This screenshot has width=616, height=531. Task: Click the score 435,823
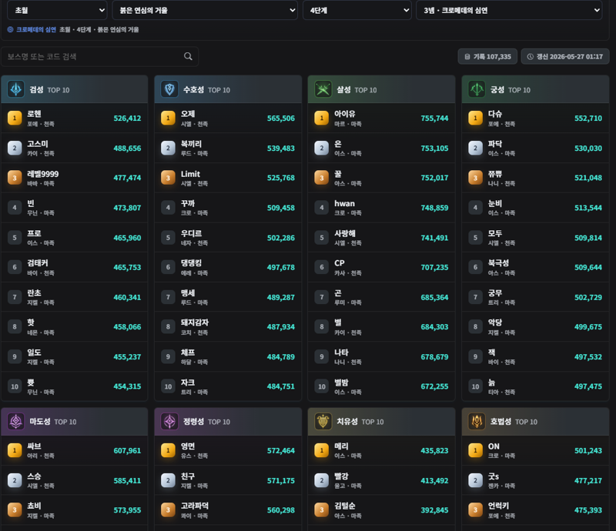(434, 450)
